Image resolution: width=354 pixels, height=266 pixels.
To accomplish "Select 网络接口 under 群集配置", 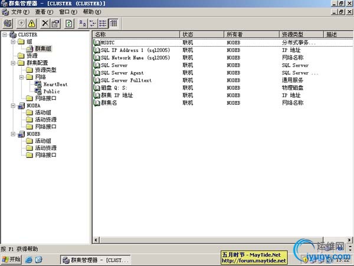I will [x=45, y=98].
